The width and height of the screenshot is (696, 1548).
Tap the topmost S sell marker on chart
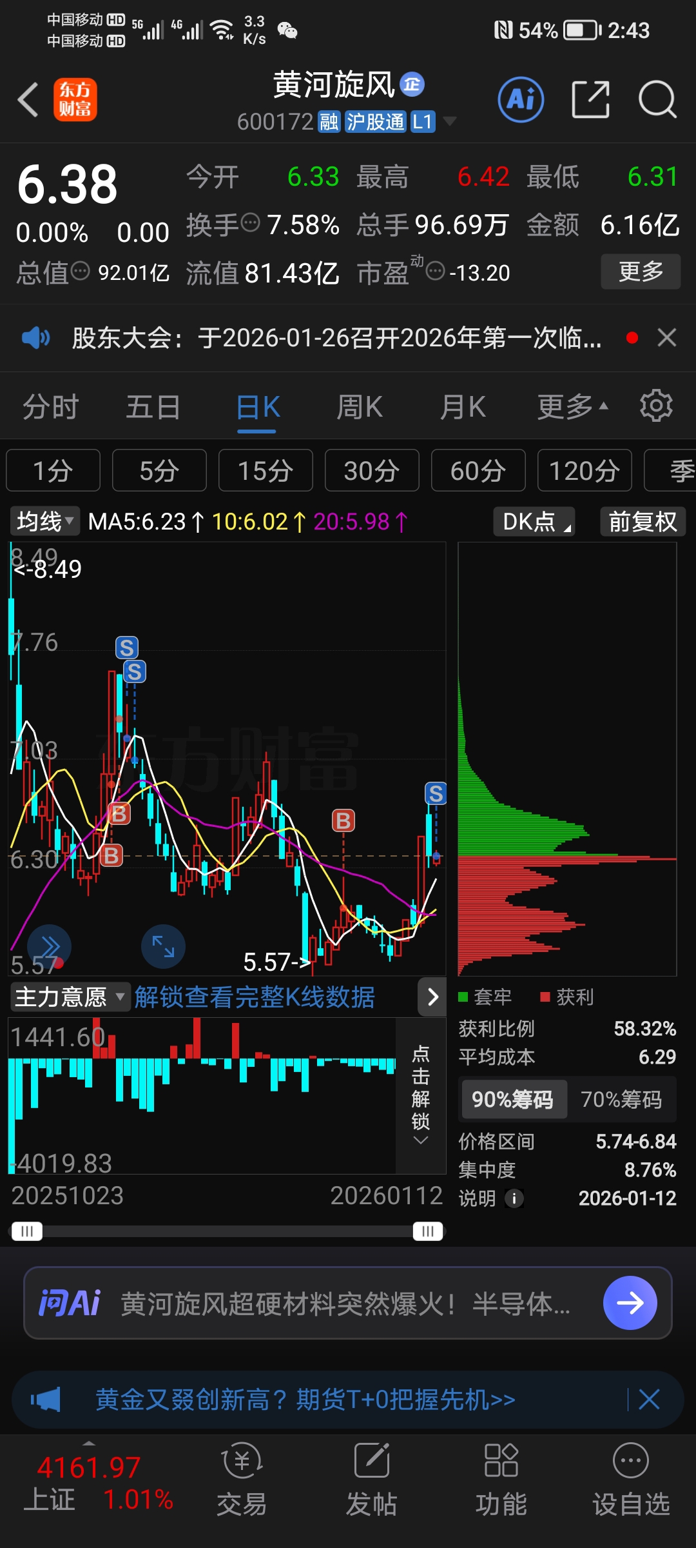click(x=127, y=648)
